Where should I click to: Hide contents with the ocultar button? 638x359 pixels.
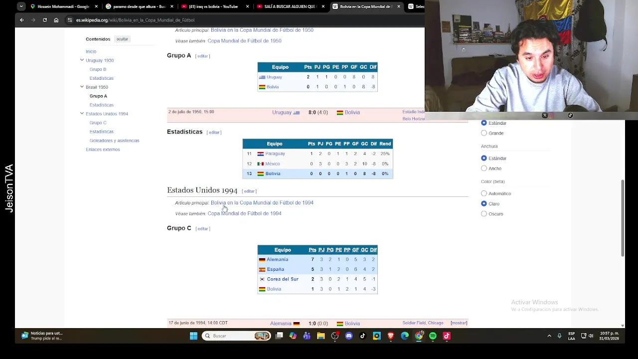pyautogui.click(x=122, y=39)
